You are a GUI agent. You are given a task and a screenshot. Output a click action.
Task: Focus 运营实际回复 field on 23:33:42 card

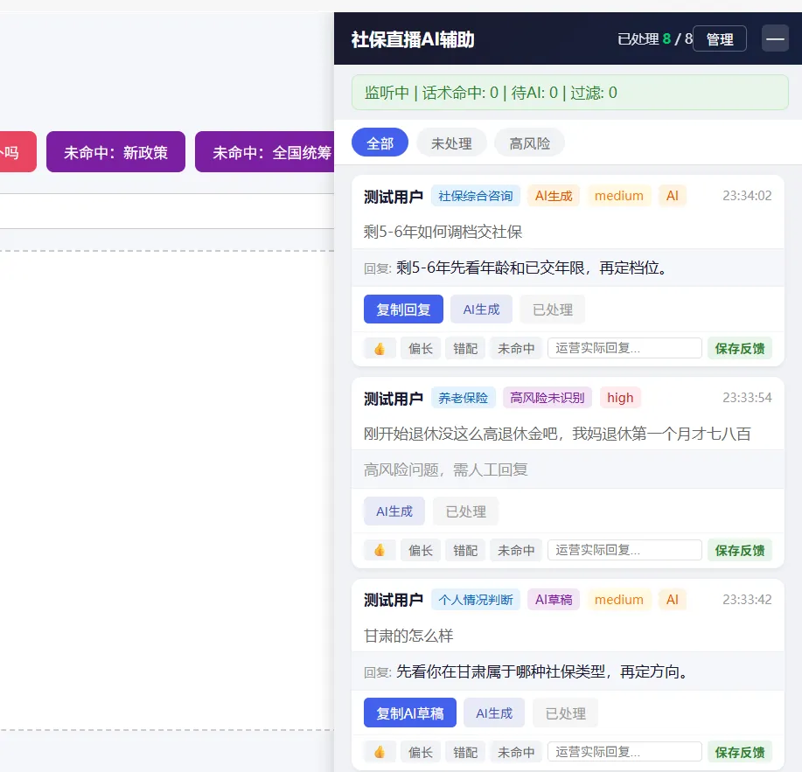click(x=624, y=752)
